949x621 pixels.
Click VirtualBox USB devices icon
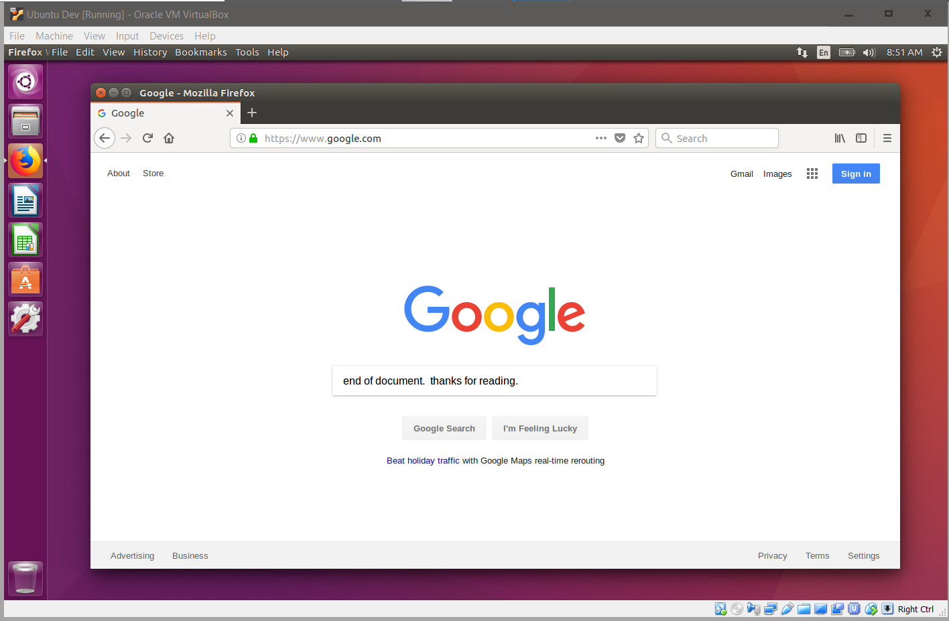(x=787, y=609)
